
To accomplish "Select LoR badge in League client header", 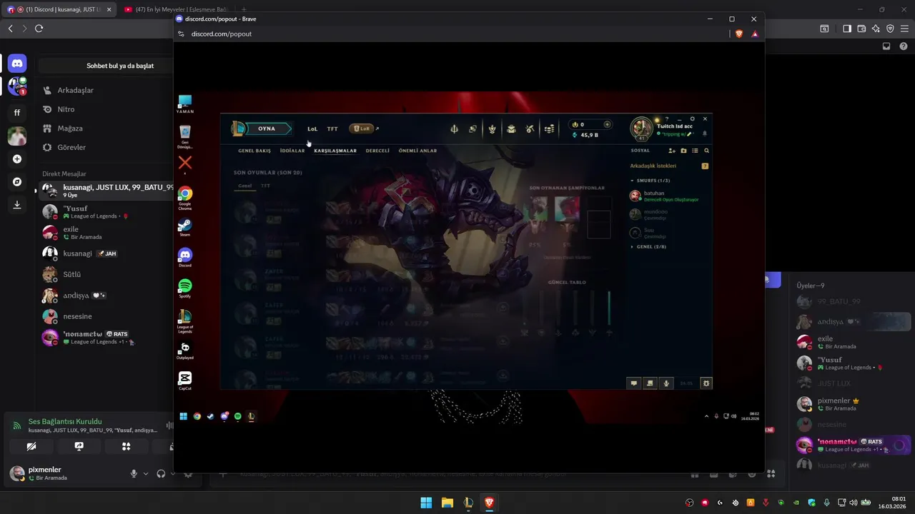I will pyautogui.click(x=362, y=128).
